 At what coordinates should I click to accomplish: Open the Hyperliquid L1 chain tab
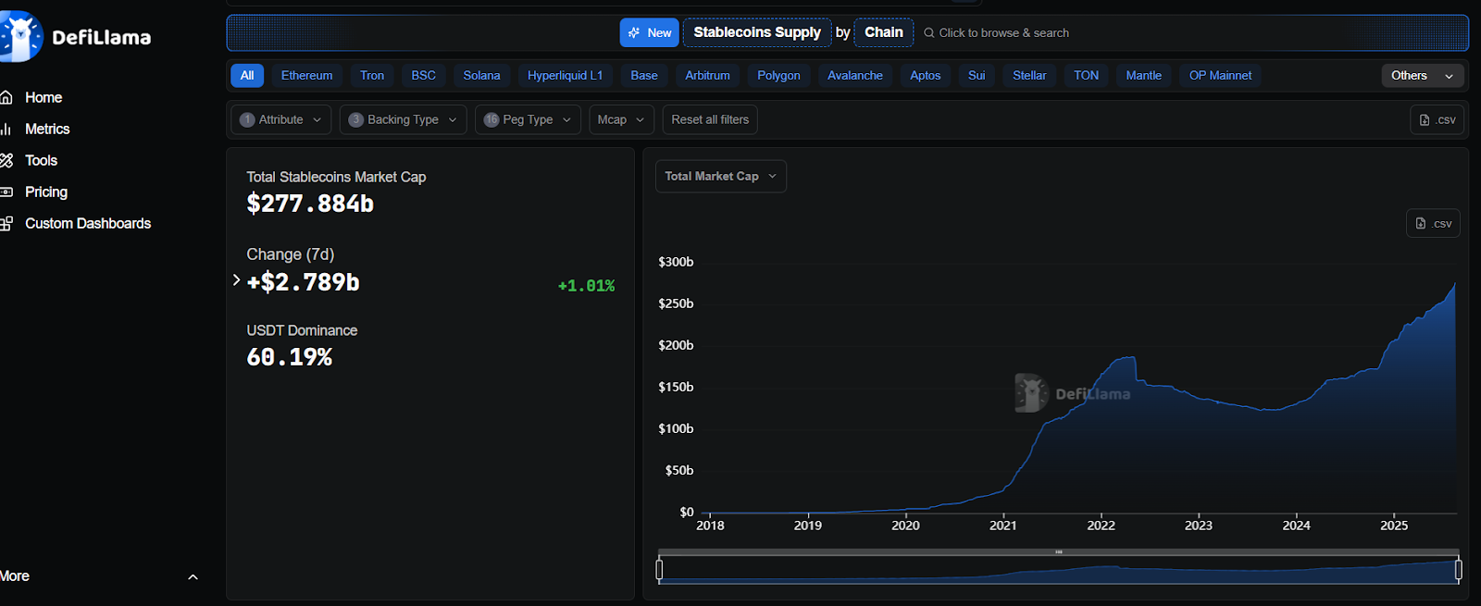565,75
